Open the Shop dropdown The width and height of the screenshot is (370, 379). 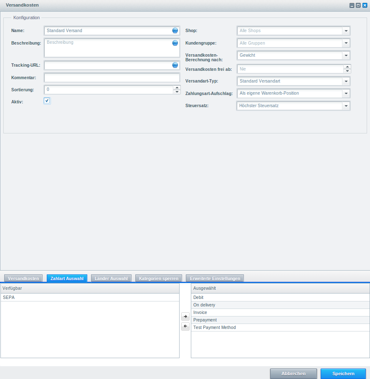pos(346,31)
